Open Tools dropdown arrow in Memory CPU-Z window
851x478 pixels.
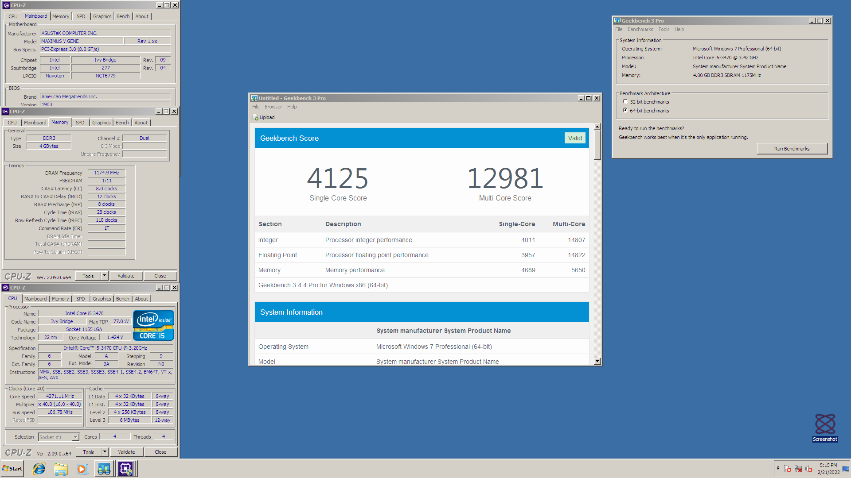pyautogui.click(x=104, y=276)
